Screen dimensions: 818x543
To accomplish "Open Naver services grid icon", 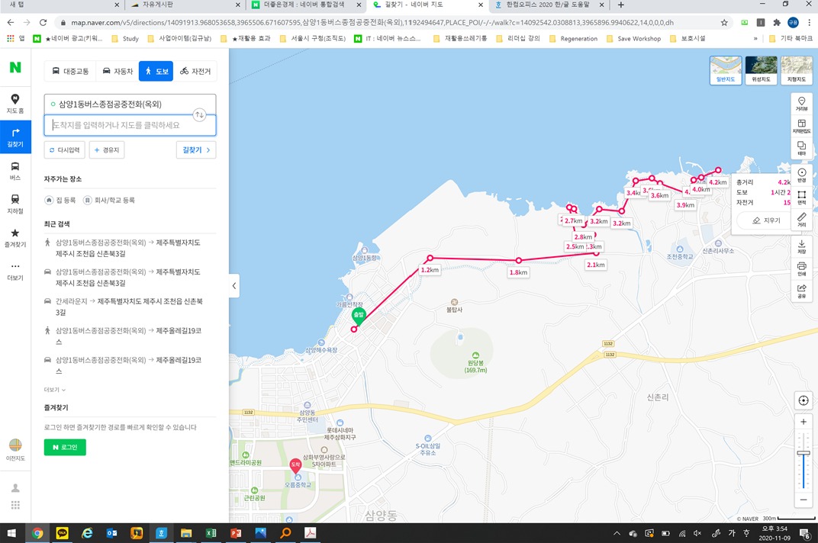I will click(16, 505).
